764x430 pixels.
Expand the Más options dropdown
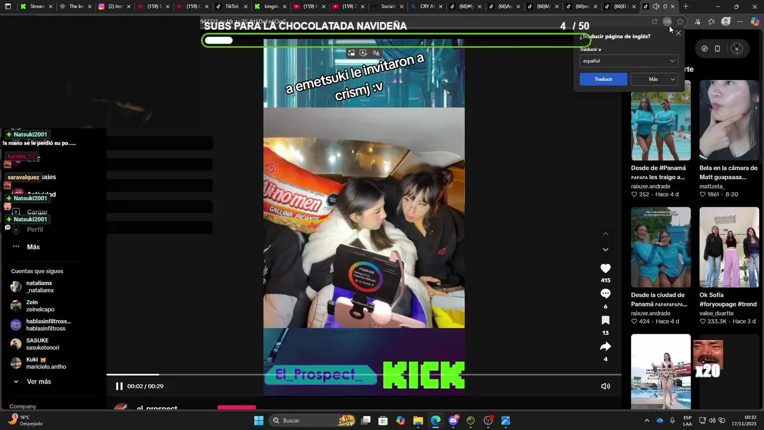coord(655,79)
